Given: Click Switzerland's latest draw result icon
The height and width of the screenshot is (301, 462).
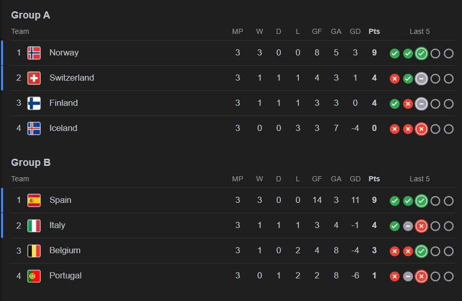Looking at the screenshot, I should (x=421, y=79).
